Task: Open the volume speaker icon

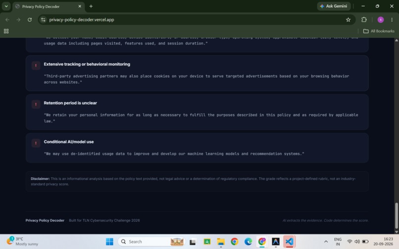Action: click(x=357, y=242)
